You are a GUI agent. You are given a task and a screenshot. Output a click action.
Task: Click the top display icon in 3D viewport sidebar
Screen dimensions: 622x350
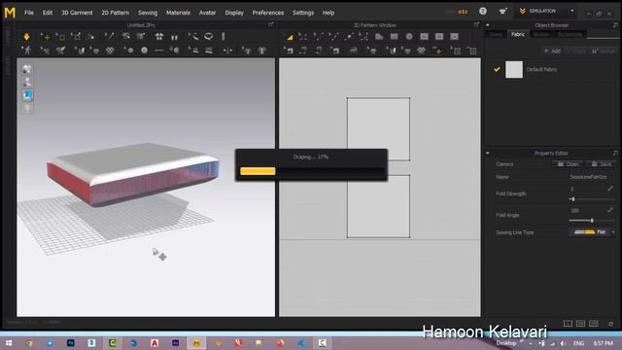tap(27, 69)
